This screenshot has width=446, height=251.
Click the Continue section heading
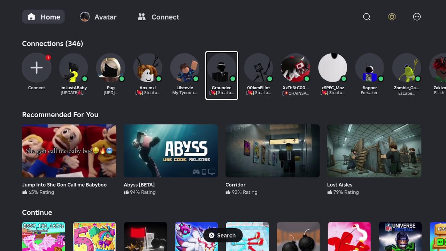[x=37, y=212]
